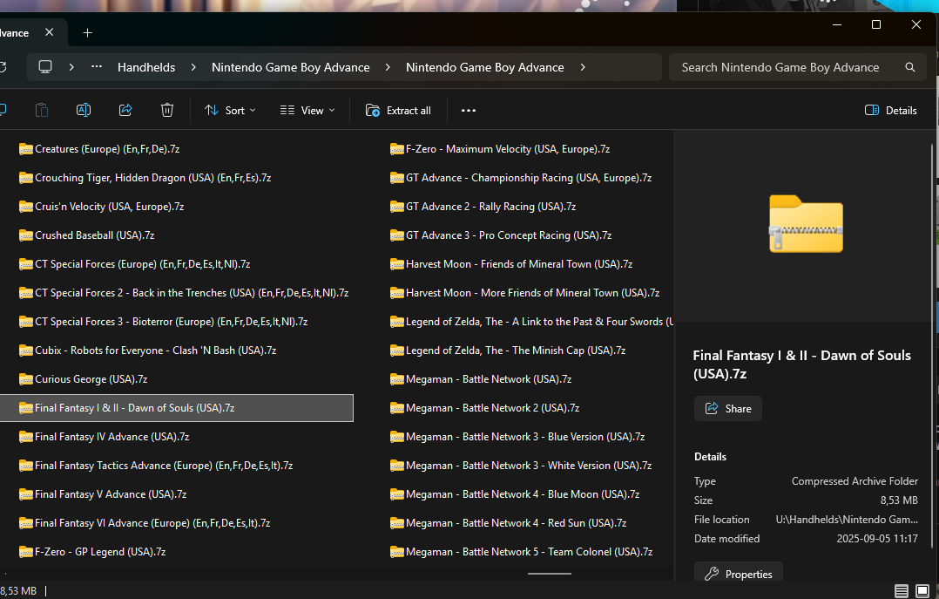Click the This PC monitor icon in address bar
This screenshot has height=599, width=939.
[x=45, y=67]
